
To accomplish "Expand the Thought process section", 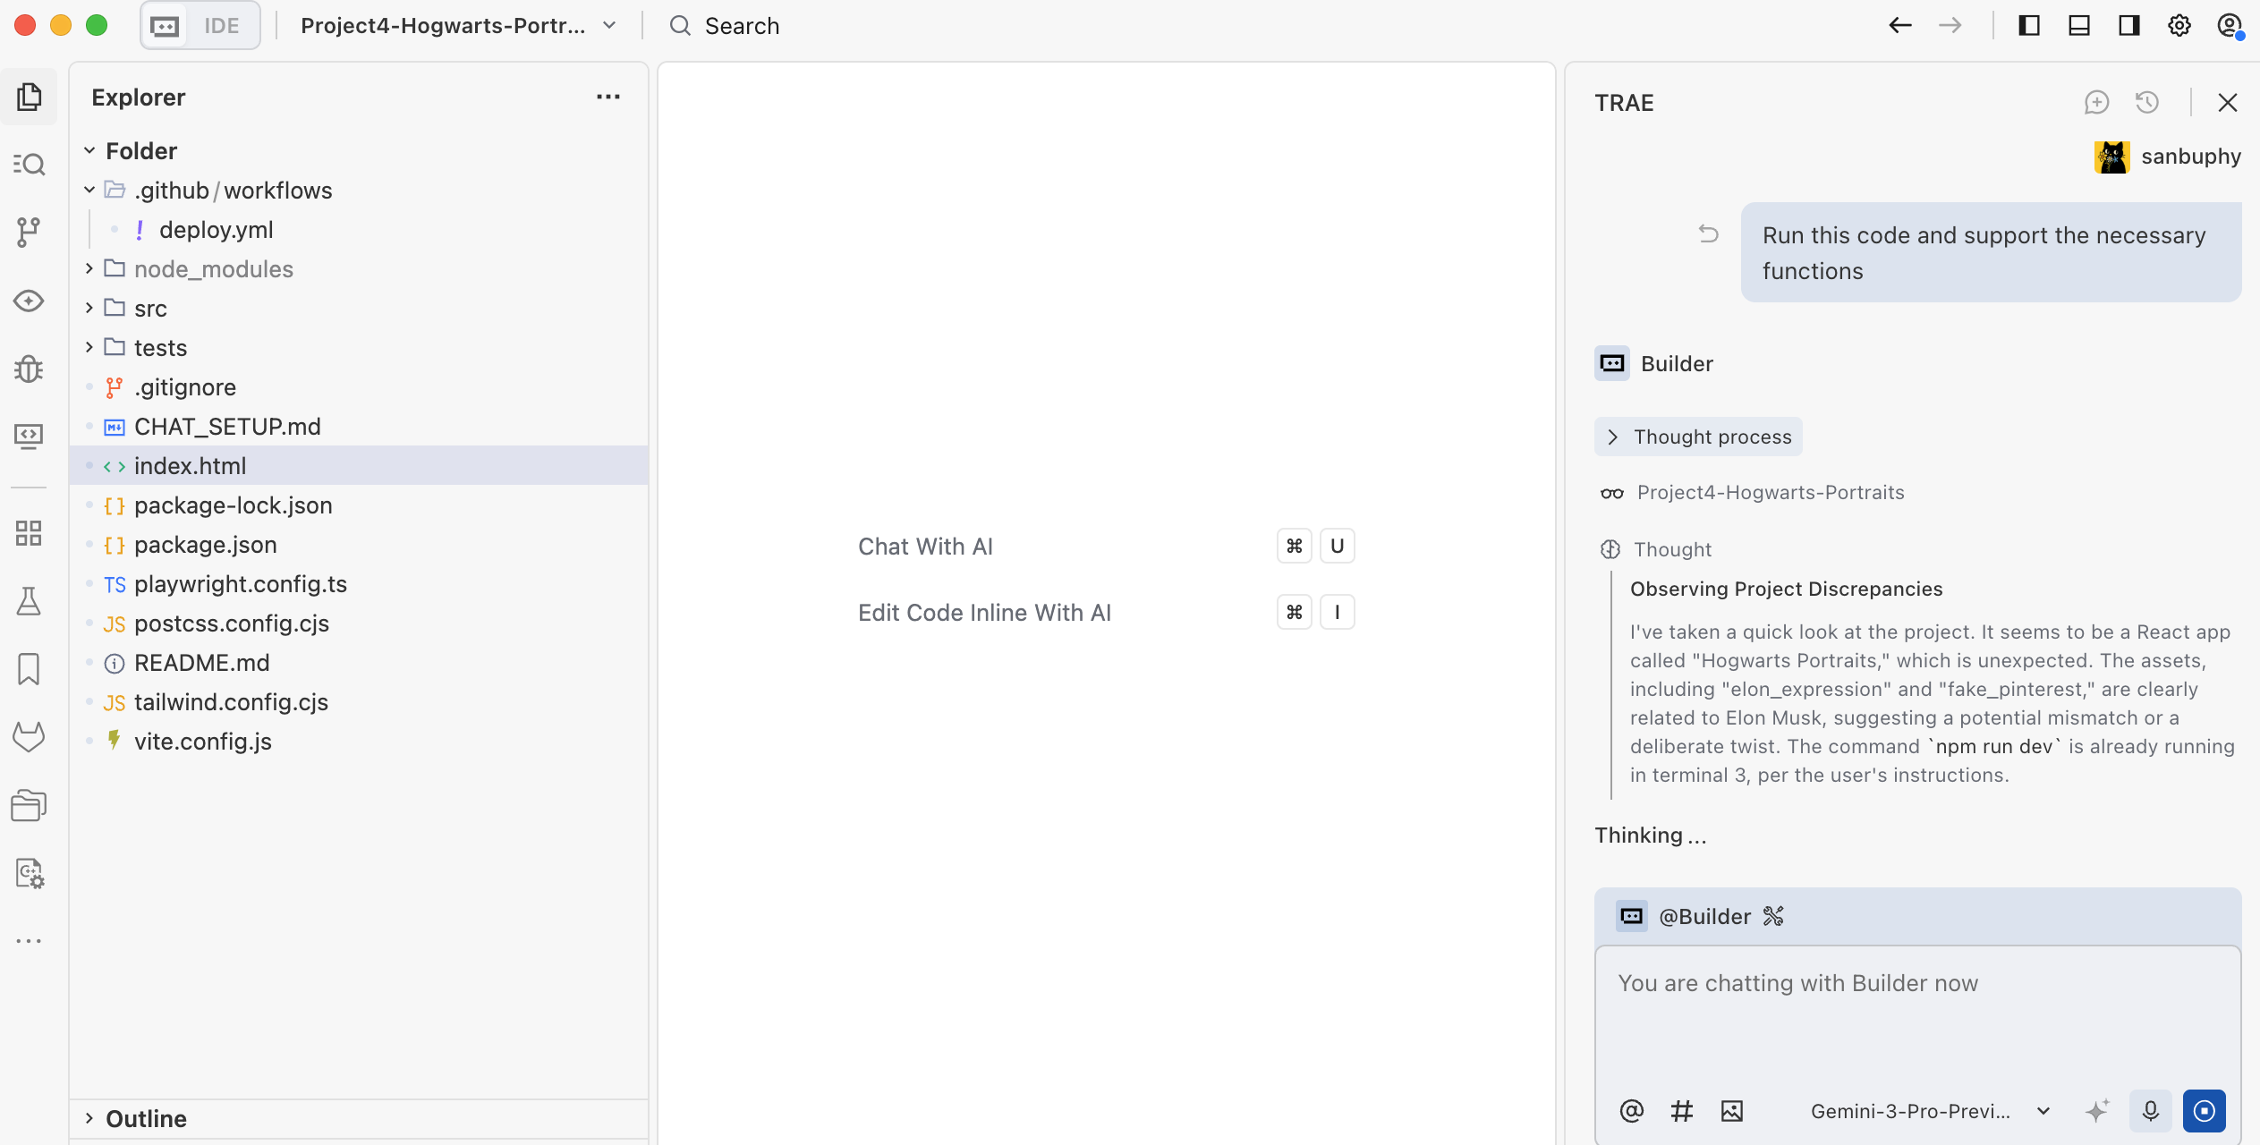I will (1697, 437).
